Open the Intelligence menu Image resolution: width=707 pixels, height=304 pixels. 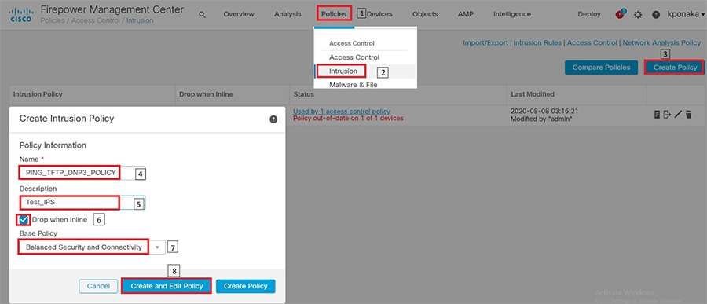(511, 14)
